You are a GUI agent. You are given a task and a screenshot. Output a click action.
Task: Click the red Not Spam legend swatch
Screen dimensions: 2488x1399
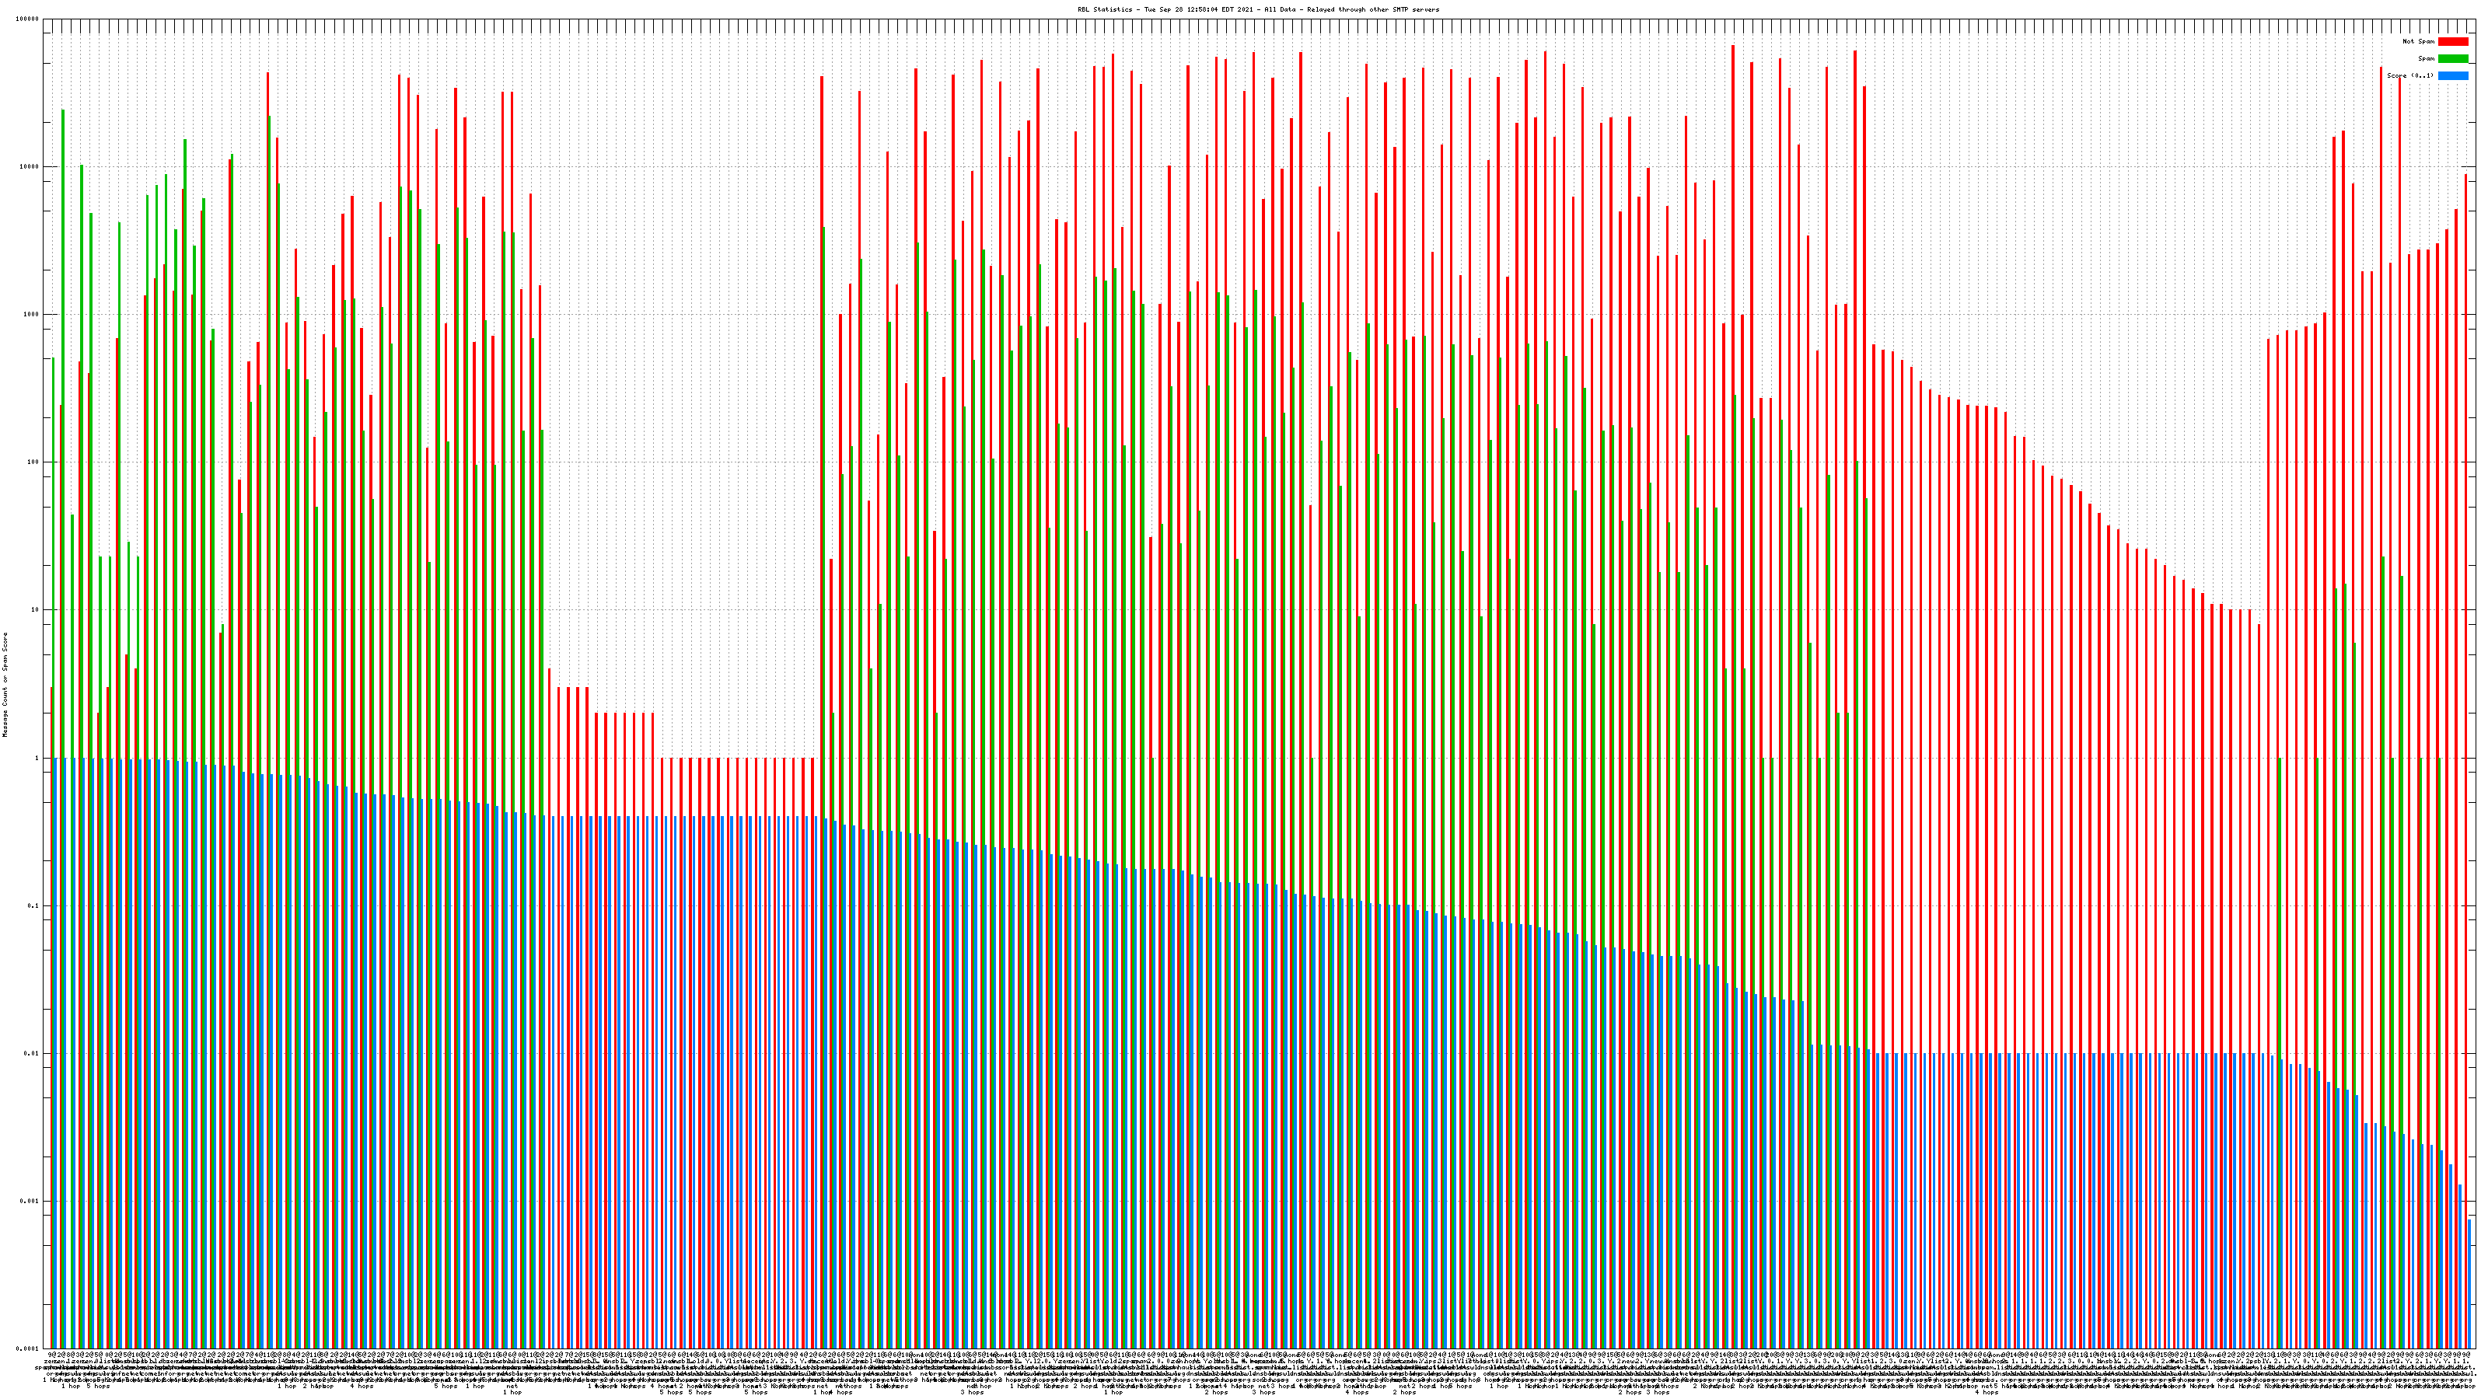[x=2452, y=41]
